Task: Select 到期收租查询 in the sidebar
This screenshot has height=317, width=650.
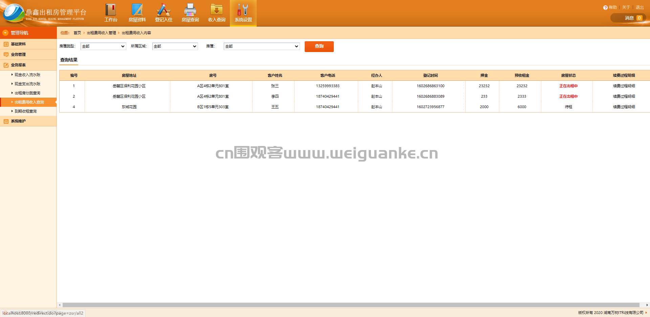Action: 26,111
